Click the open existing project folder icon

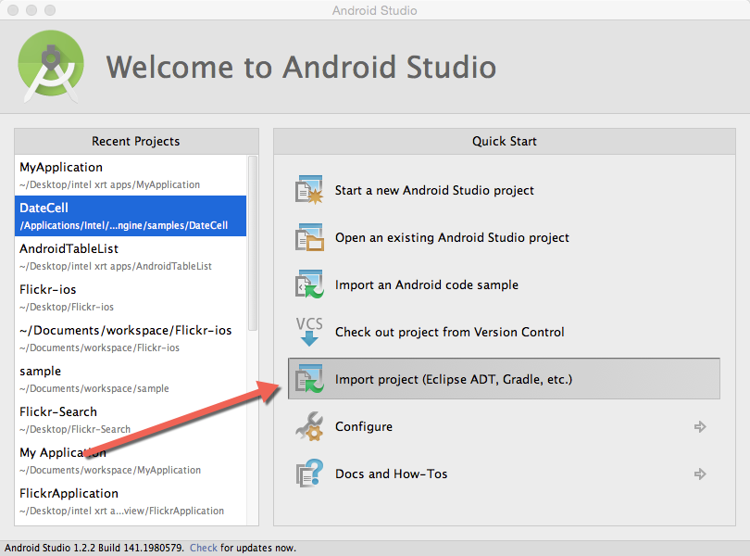(x=309, y=237)
